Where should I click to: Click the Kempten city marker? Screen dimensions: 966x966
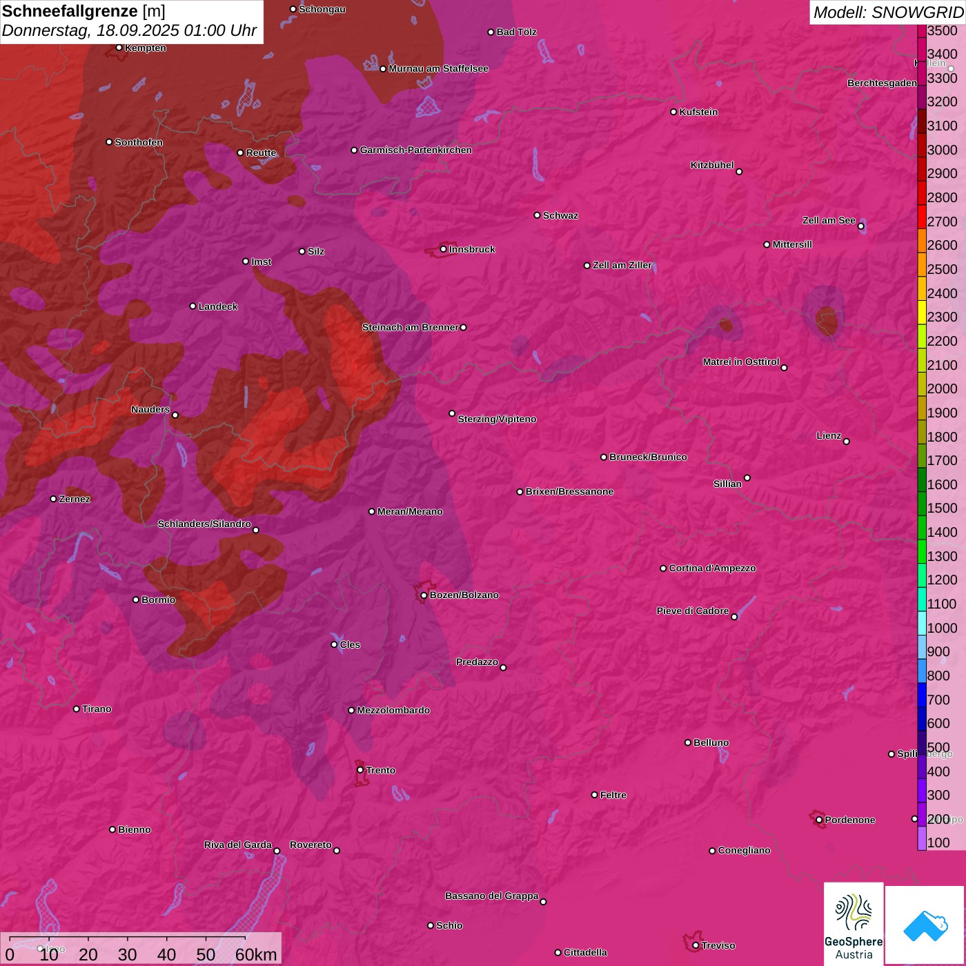pos(119,48)
